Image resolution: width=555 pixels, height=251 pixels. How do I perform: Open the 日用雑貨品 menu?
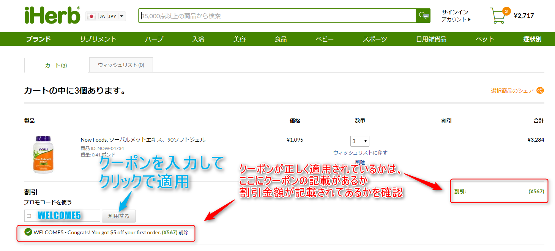(x=431, y=39)
